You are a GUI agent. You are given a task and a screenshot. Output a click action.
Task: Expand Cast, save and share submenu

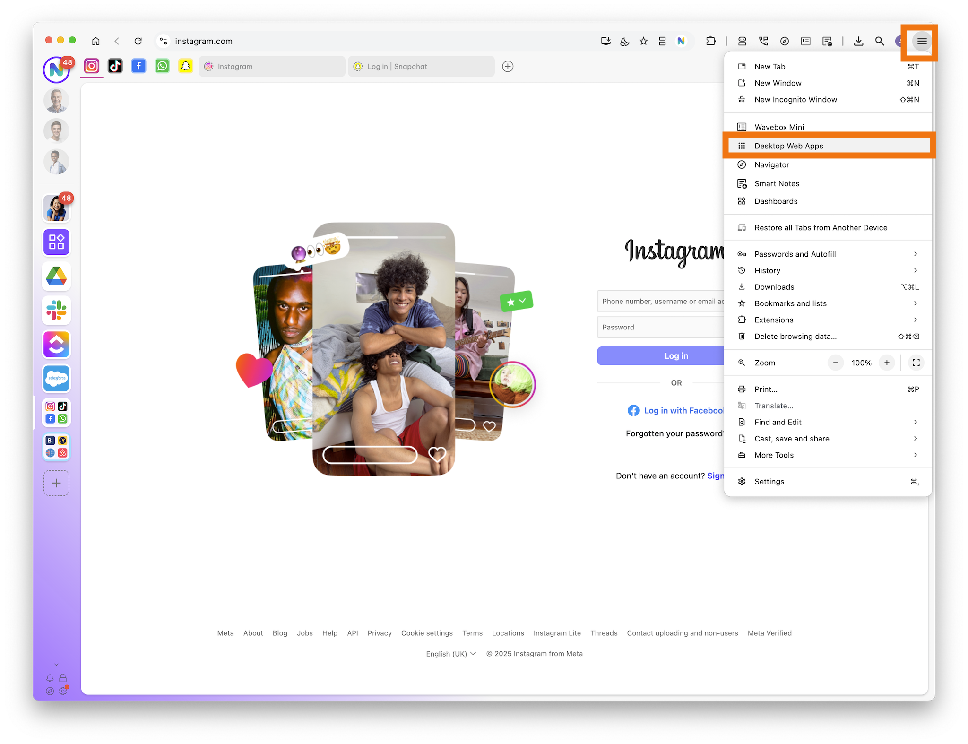[828, 439]
